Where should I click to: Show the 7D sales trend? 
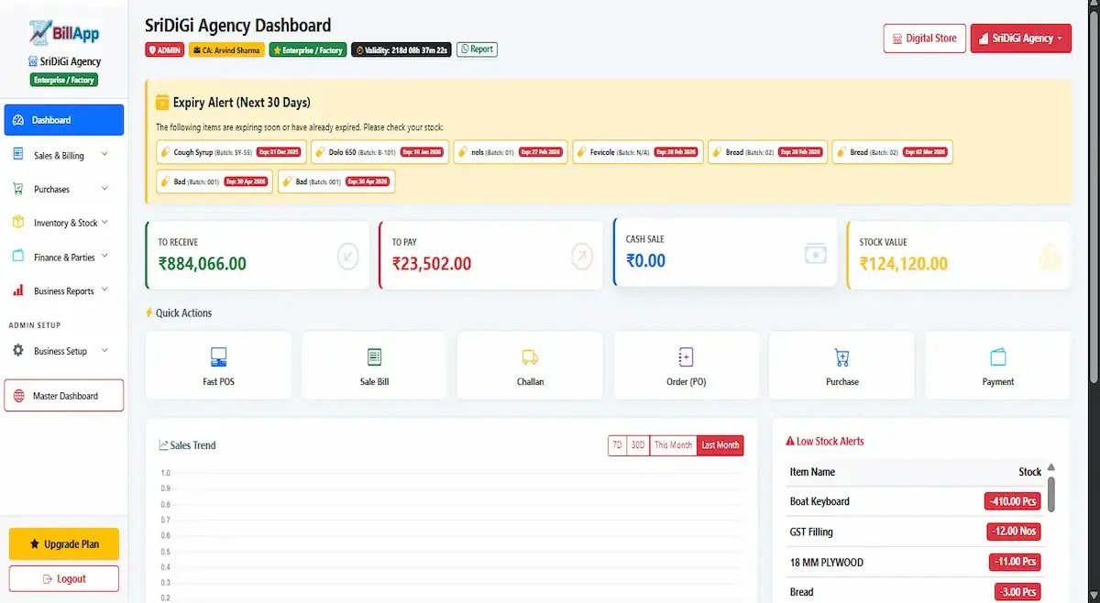click(x=618, y=445)
